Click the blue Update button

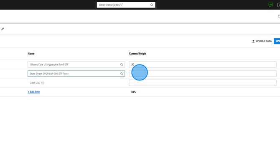pos(277,41)
